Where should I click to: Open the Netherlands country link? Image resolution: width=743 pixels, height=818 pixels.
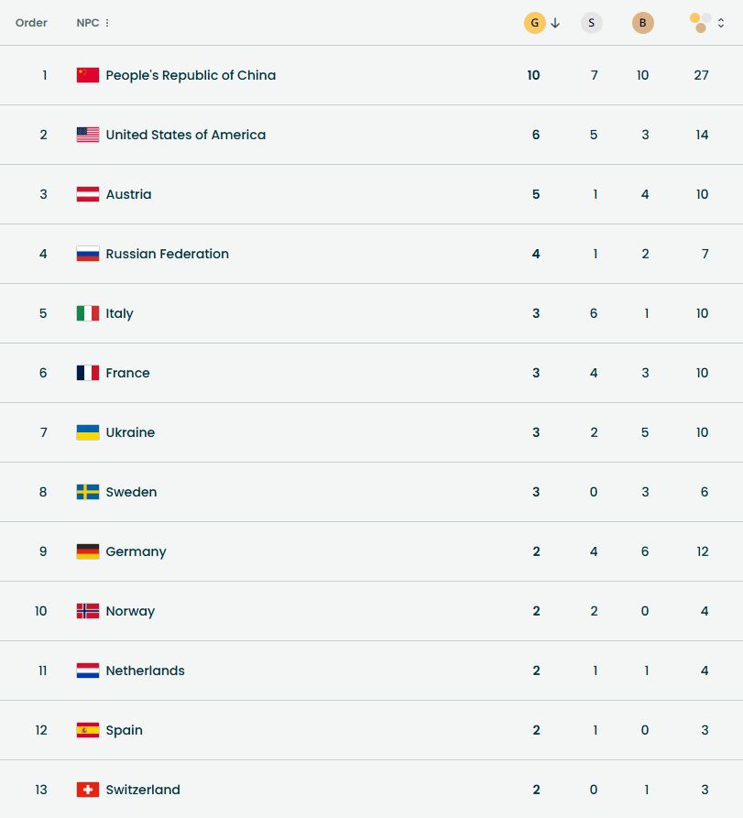[x=146, y=671]
